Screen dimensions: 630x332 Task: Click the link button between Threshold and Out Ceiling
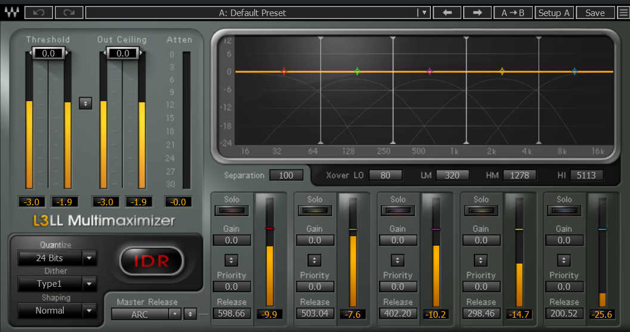click(85, 103)
